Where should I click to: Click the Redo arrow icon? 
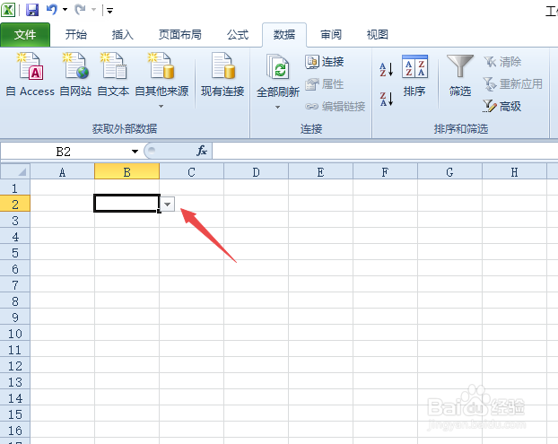click(x=80, y=10)
